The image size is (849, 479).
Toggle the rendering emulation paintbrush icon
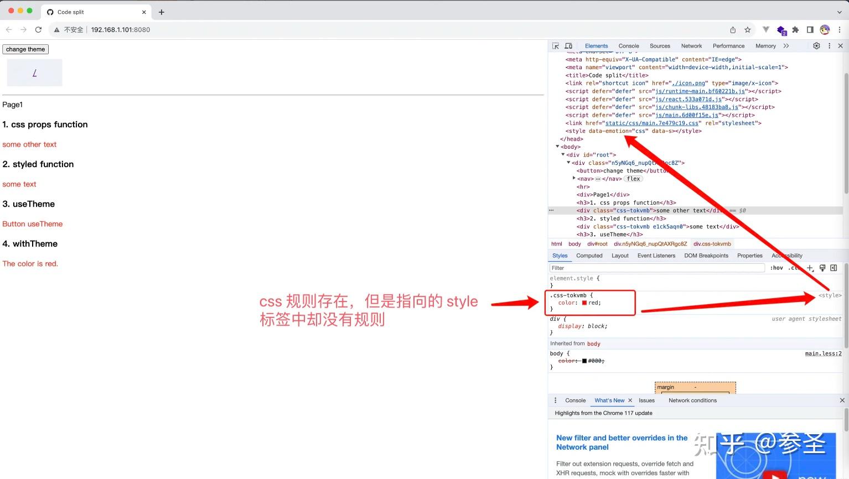[x=822, y=268]
